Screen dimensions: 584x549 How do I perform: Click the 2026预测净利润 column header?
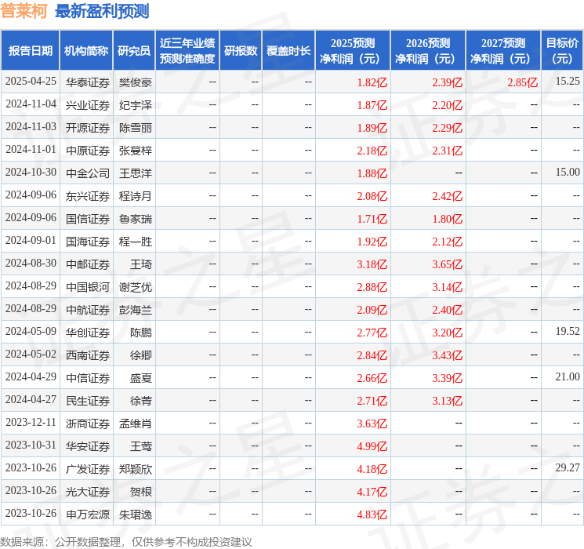click(428, 51)
